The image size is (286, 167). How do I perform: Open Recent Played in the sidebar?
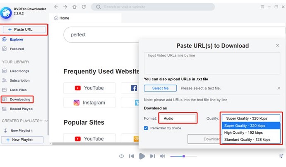click(x=21, y=109)
